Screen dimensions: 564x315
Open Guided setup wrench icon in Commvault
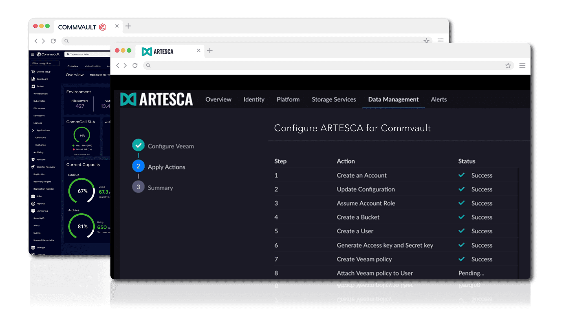click(x=33, y=72)
